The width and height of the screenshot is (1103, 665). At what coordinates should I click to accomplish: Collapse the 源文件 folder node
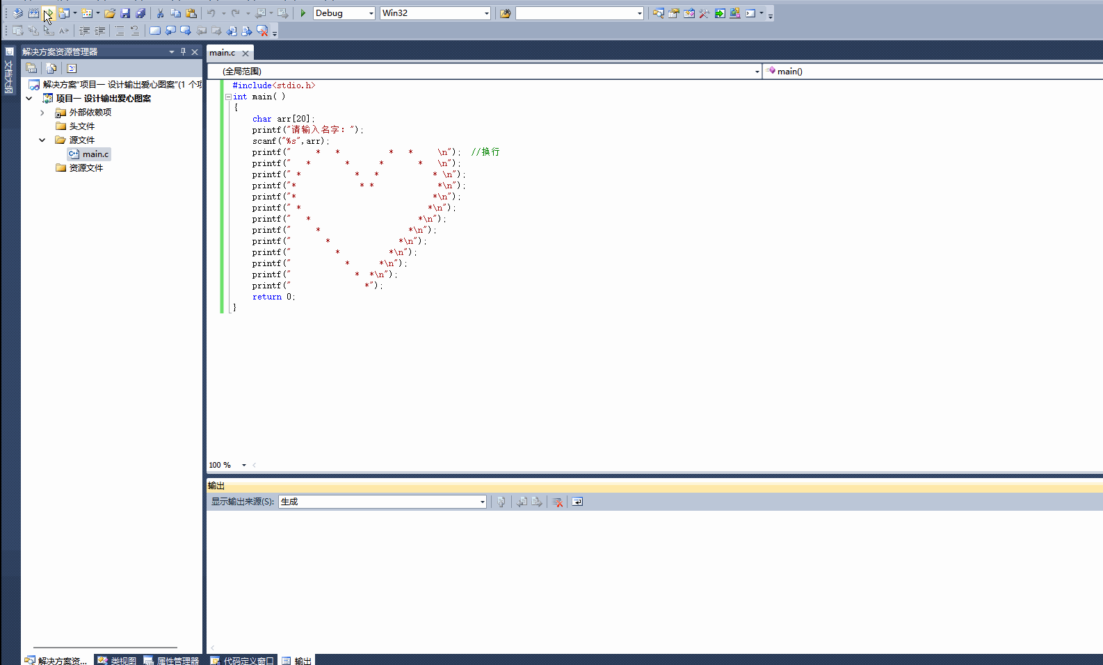click(x=42, y=140)
